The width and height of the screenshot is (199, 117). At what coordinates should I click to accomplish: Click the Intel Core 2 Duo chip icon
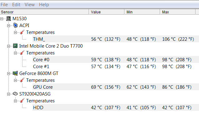coord(15,46)
